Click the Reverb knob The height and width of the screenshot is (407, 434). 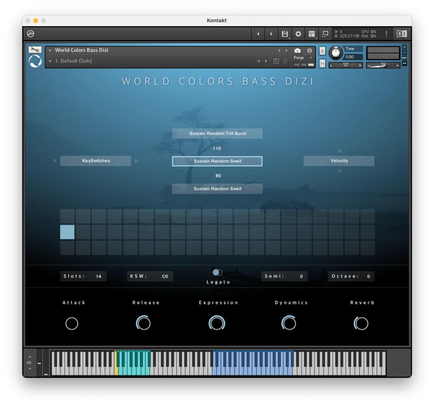(x=361, y=323)
